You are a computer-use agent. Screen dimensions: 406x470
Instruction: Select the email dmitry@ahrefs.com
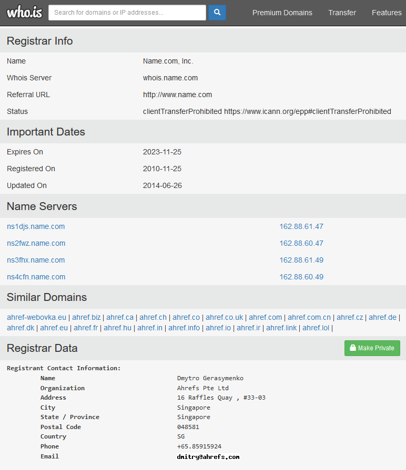pos(208,456)
